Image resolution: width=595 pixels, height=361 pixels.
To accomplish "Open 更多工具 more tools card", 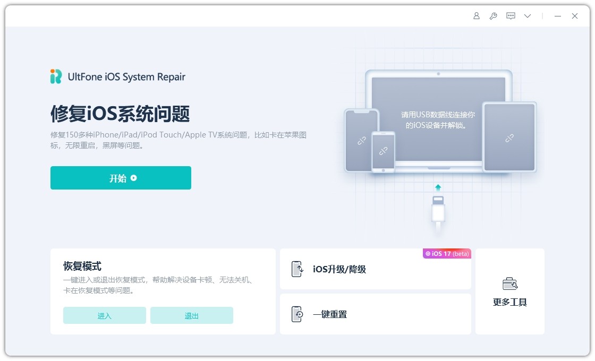I will 509,291.
